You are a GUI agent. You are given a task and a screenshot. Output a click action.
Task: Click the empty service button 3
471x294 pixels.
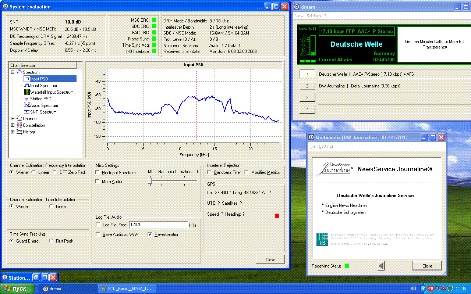[308, 97]
